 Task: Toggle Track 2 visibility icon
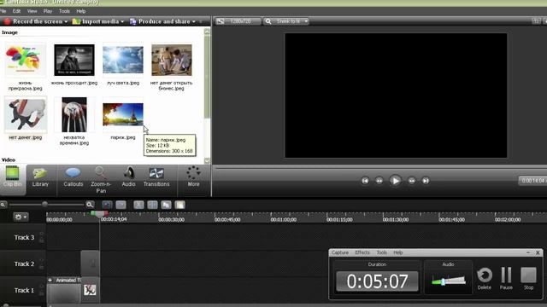point(42,260)
